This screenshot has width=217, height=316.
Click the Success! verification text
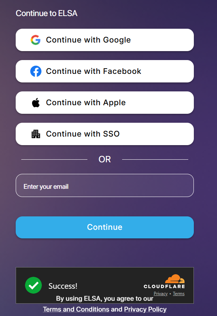(x=63, y=286)
